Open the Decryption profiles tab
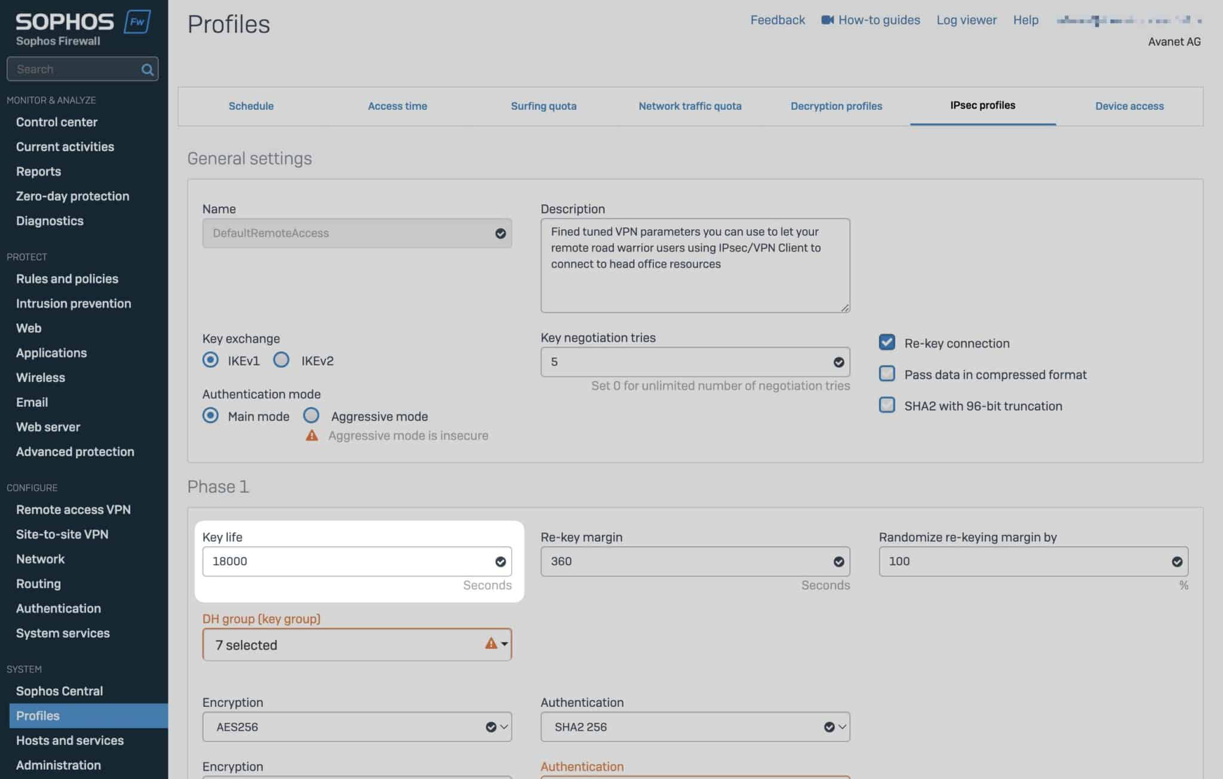 point(836,106)
